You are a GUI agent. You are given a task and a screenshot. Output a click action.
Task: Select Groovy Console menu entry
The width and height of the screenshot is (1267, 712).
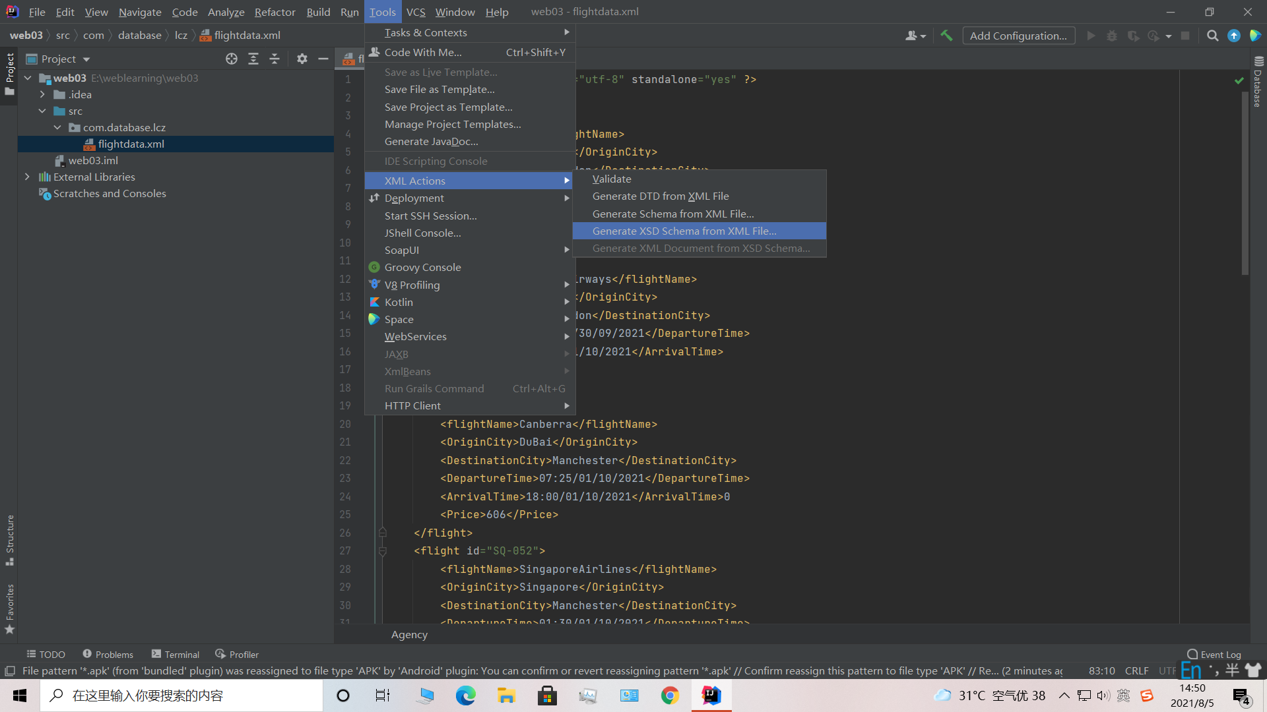coord(470,267)
